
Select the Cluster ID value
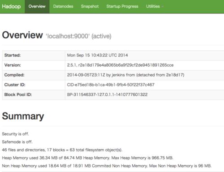click(111, 85)
